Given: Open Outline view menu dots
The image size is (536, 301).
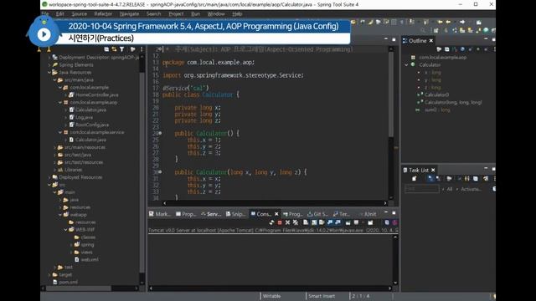Looking at the screenshot, I should pos(494,49).
